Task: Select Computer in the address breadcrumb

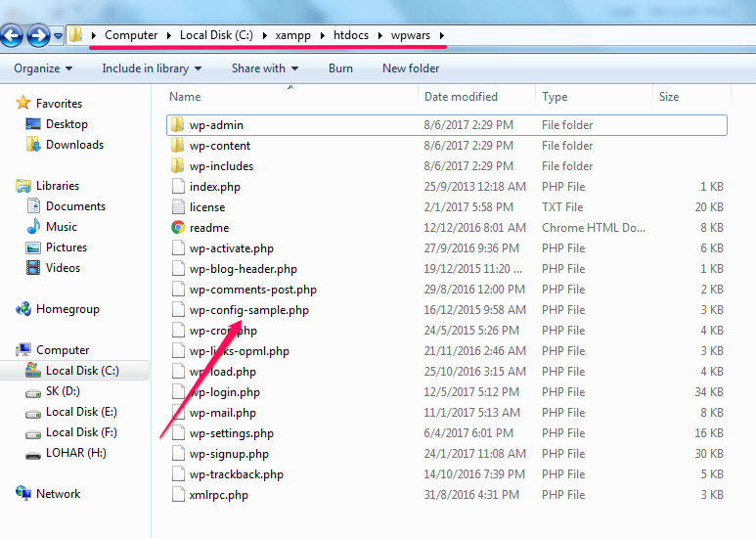Action: pos(131,35)
